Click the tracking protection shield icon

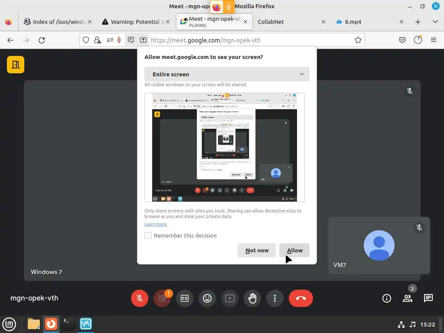(x=86, y=40)
